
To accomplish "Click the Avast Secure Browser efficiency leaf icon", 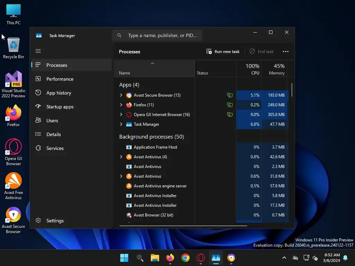I will [x=230, y=95].
